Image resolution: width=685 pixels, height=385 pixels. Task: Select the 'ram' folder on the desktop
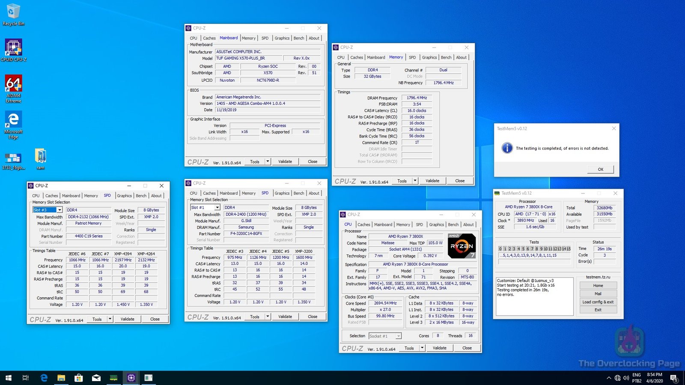[40, 157]
